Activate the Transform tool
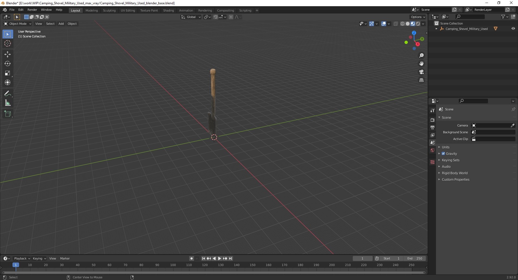This screenshot has height=280, width=518. (8, 83)
